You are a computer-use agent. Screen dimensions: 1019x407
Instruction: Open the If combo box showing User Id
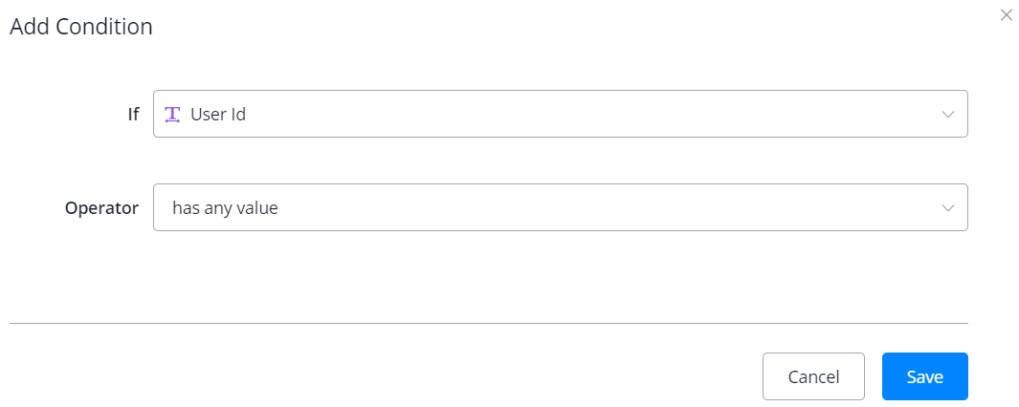(x=560, y=115)
